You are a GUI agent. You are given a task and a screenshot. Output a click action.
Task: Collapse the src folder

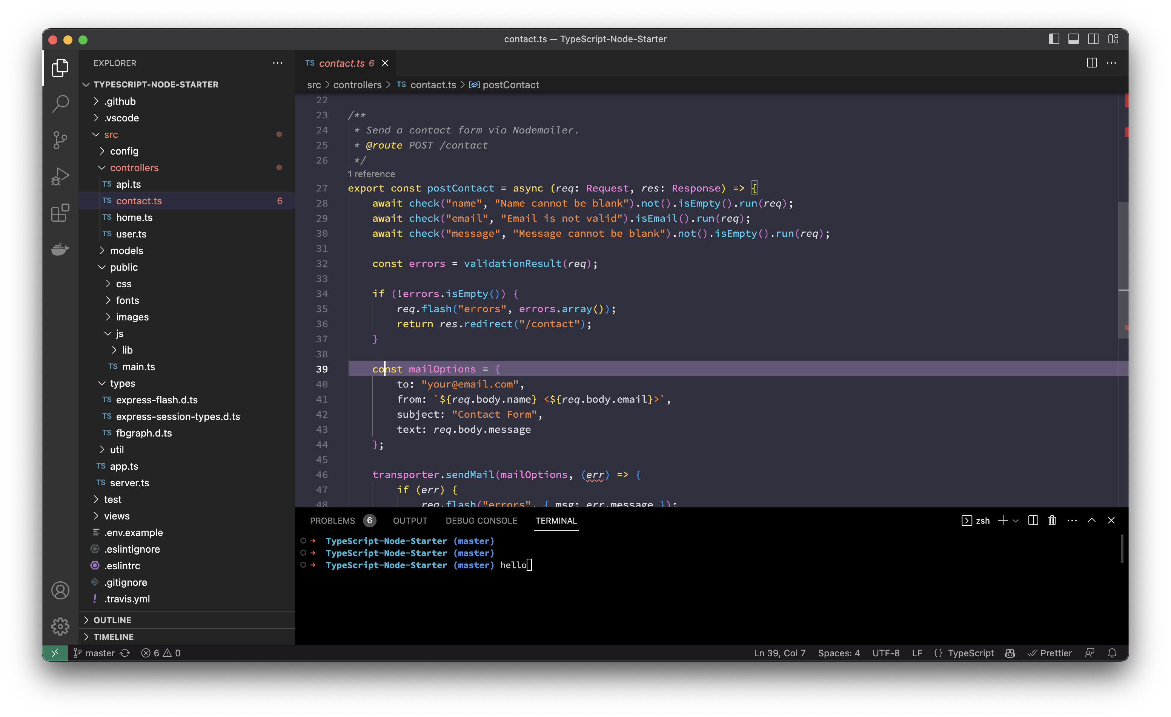pyautogui.click(x=186, y=134)
